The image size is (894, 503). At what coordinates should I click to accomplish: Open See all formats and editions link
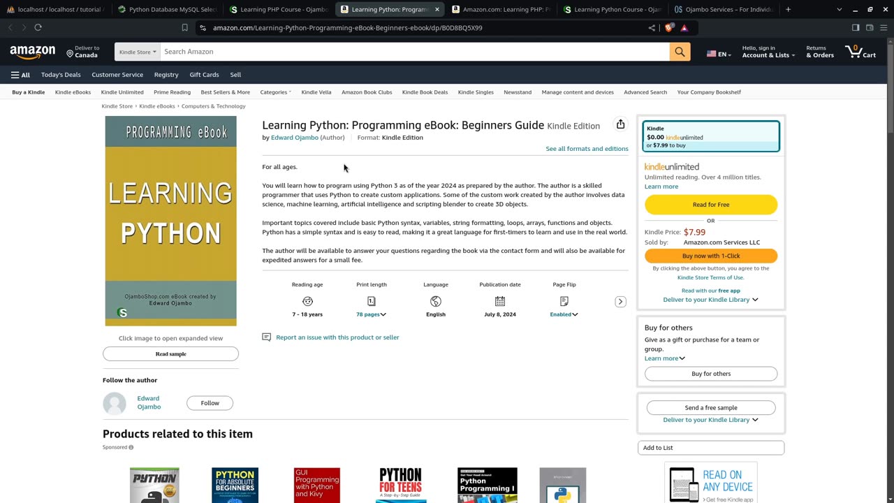coord(587,149)
